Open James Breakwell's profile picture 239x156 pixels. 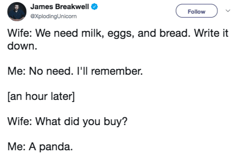(17, 12)
